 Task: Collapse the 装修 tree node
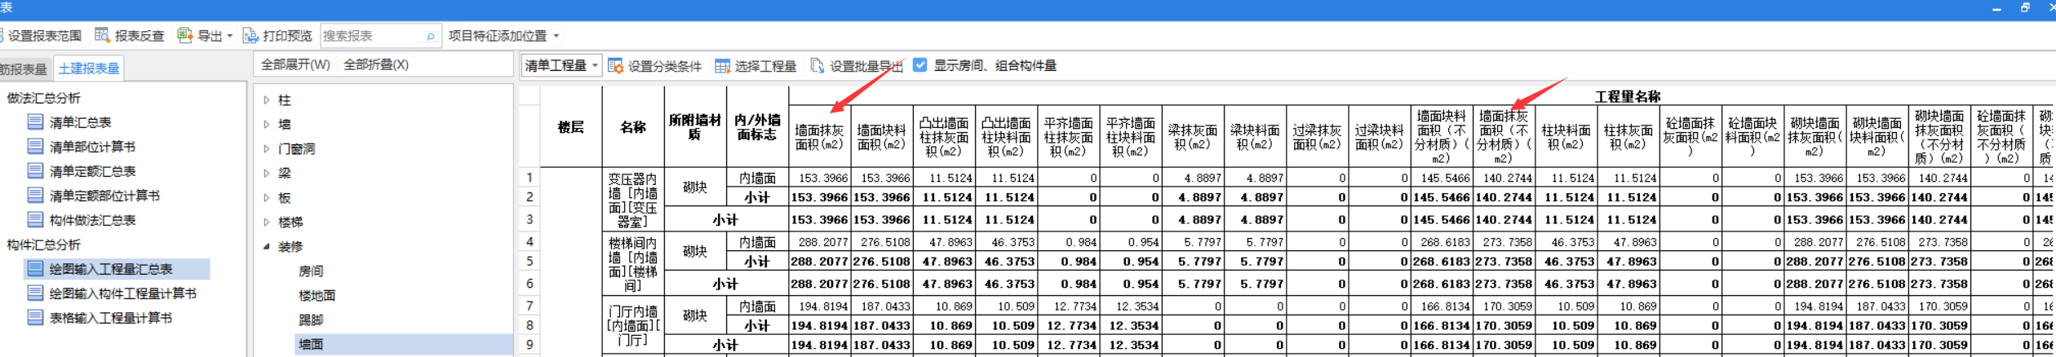click(x=267, y=246)
